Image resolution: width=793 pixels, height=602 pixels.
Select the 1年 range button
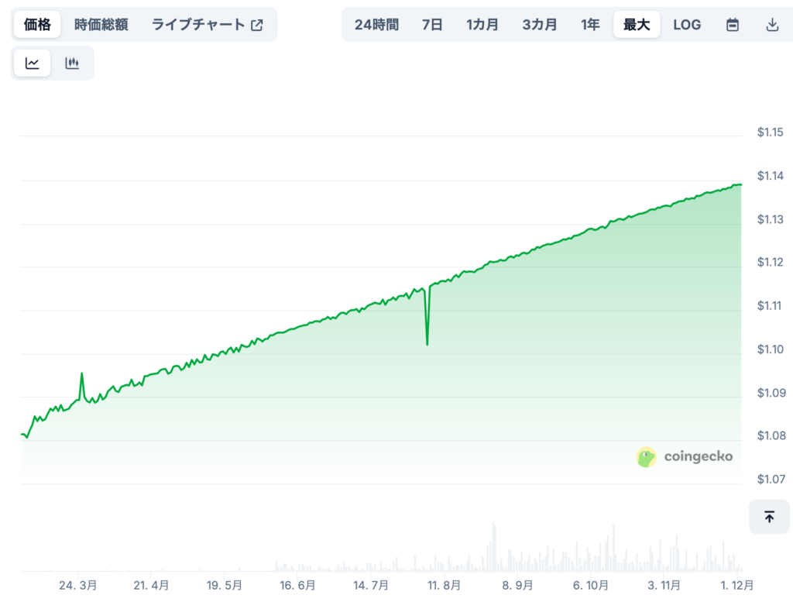point(590,24)
